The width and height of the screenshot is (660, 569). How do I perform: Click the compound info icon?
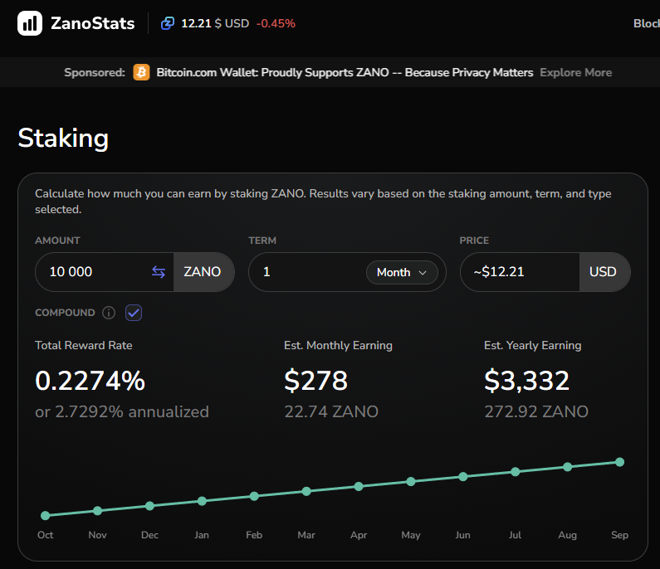point(109,313)
